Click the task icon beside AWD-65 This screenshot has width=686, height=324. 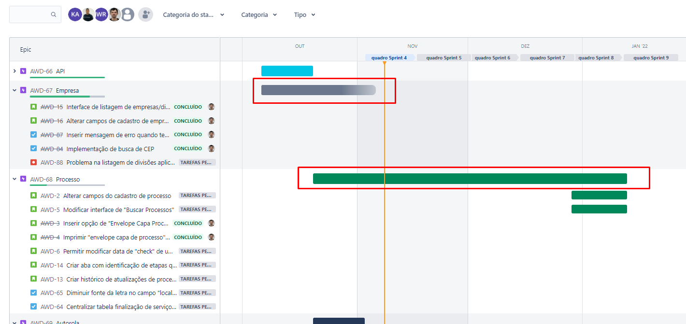tap(34, 293)
